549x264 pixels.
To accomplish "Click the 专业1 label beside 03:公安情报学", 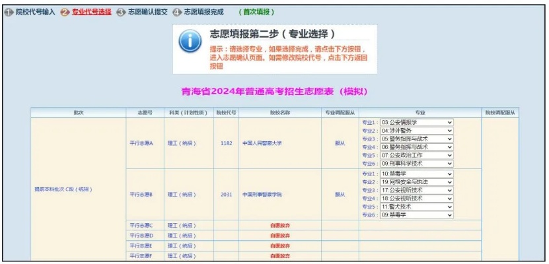I will (x=371, y=122).
